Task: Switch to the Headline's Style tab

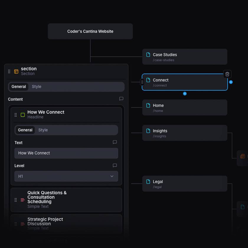Action: 43,130
